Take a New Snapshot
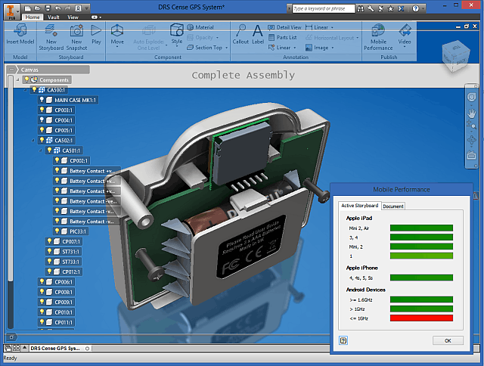This screenshot has height=366, width=484. coord(76,37)
